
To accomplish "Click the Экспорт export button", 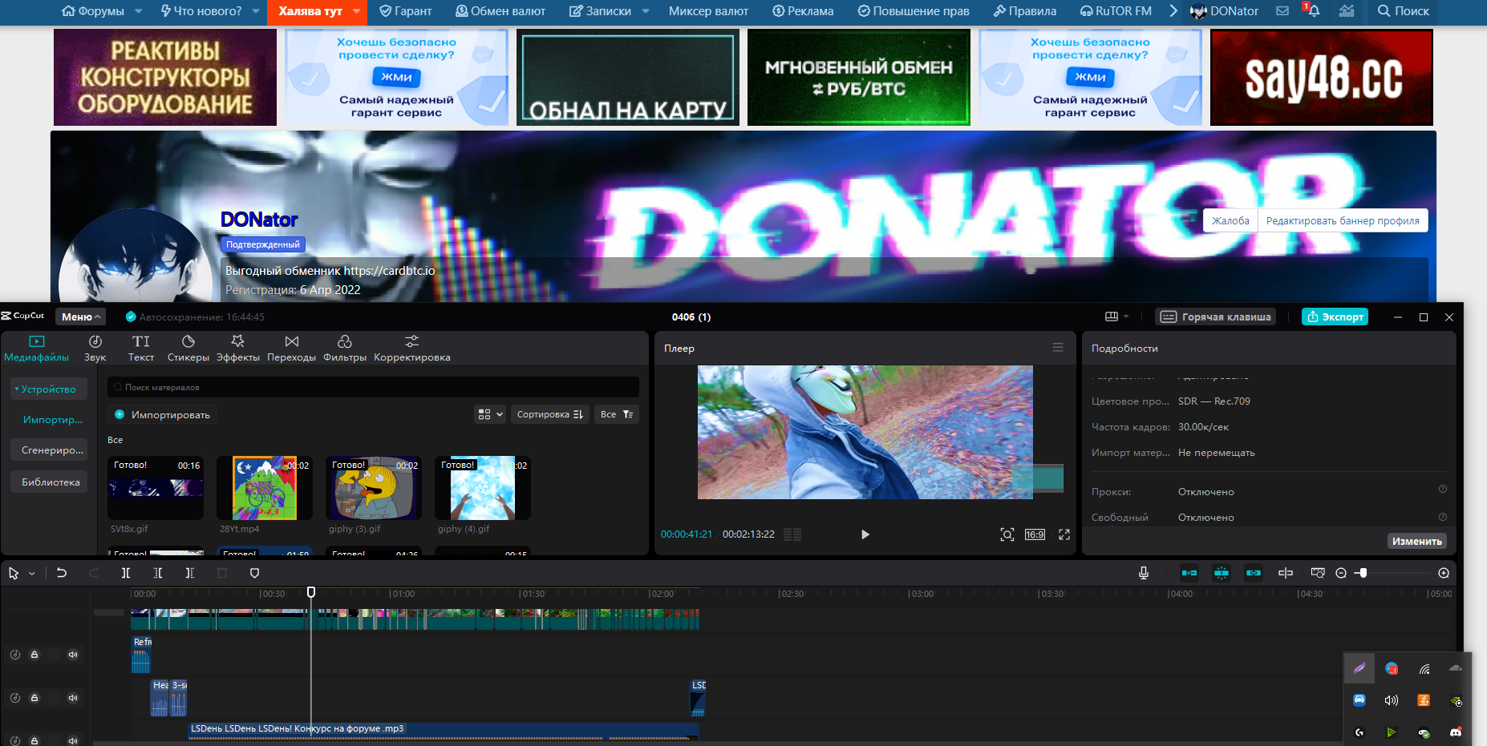I will tap(1335, 317).
